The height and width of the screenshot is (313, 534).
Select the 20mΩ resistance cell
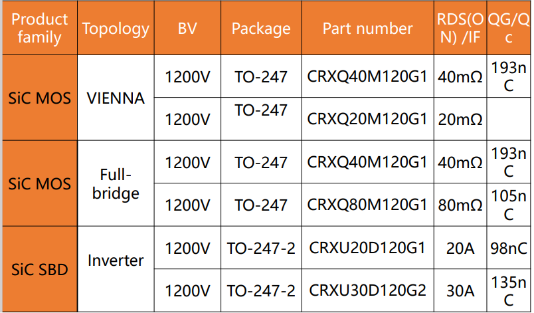pyautogui.click(x=460, y=119)
